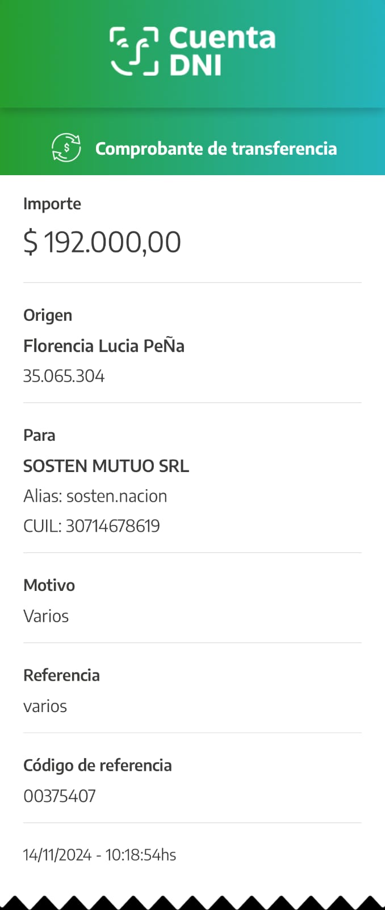
Task: Click the Código de referencia label
Action: [98, 765]
